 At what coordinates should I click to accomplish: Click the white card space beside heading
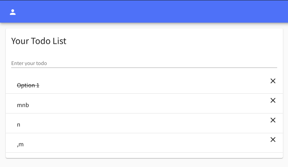pyautogui.click(x=173, y=41)
